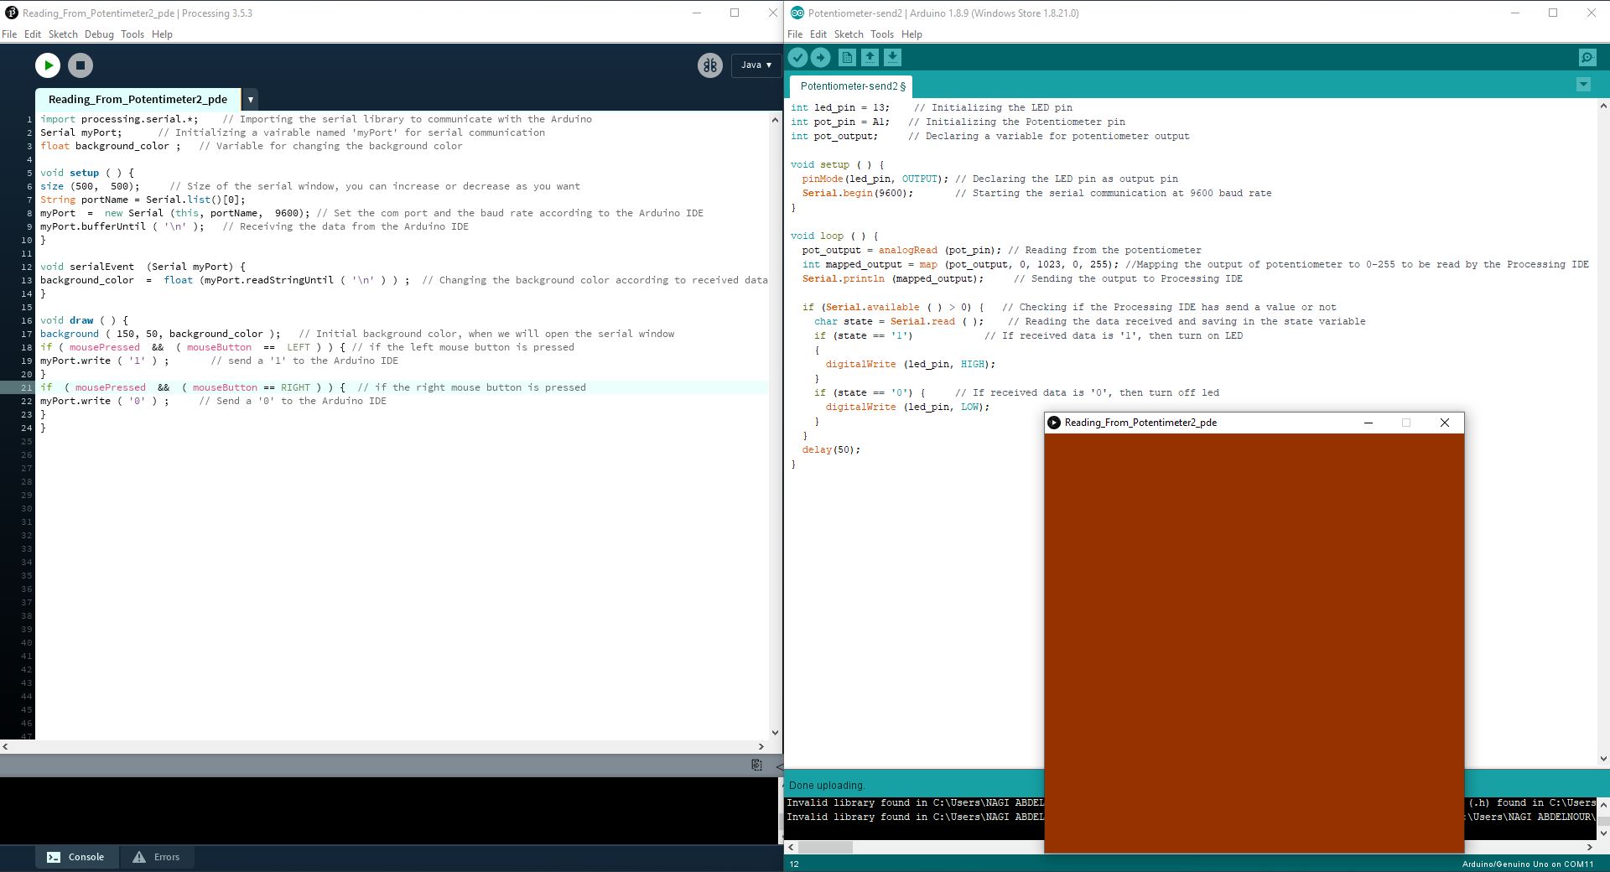The image size is (1610, 872).
Task: Click Processing editor scroll down arrow
Action: point(775,732)
